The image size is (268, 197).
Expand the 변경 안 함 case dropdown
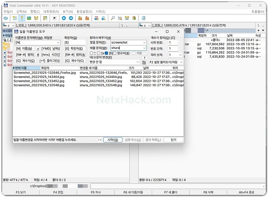(x=114, y=62)
